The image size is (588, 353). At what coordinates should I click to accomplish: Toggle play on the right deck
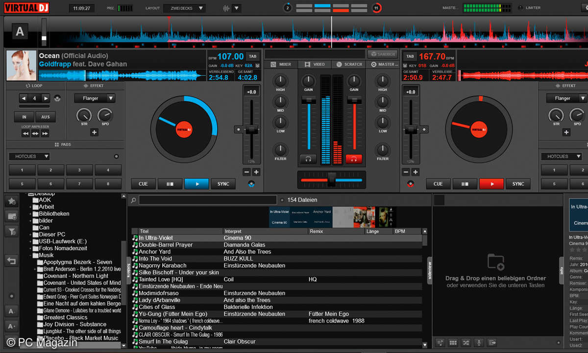pos(491,184)
